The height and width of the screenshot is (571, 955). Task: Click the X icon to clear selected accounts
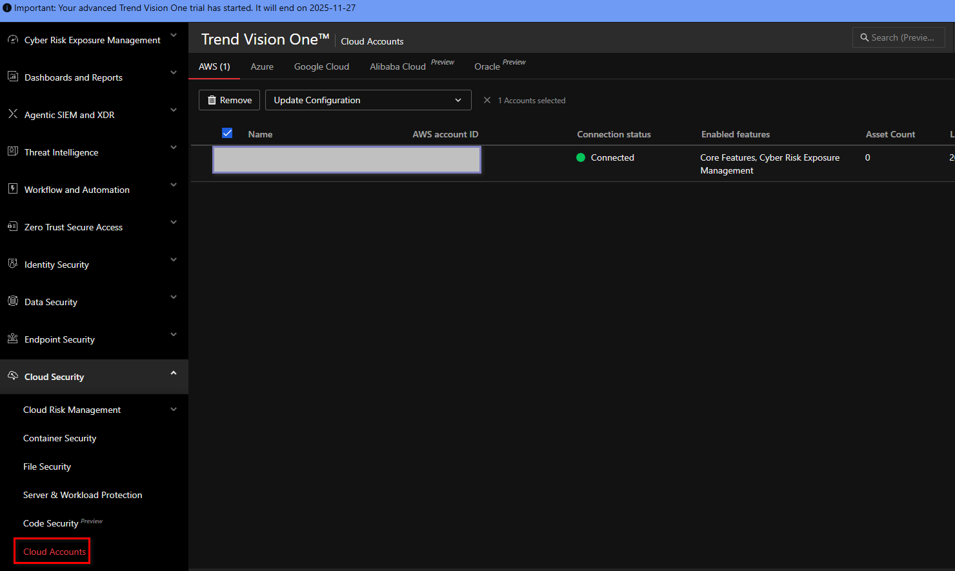point(487,100)
